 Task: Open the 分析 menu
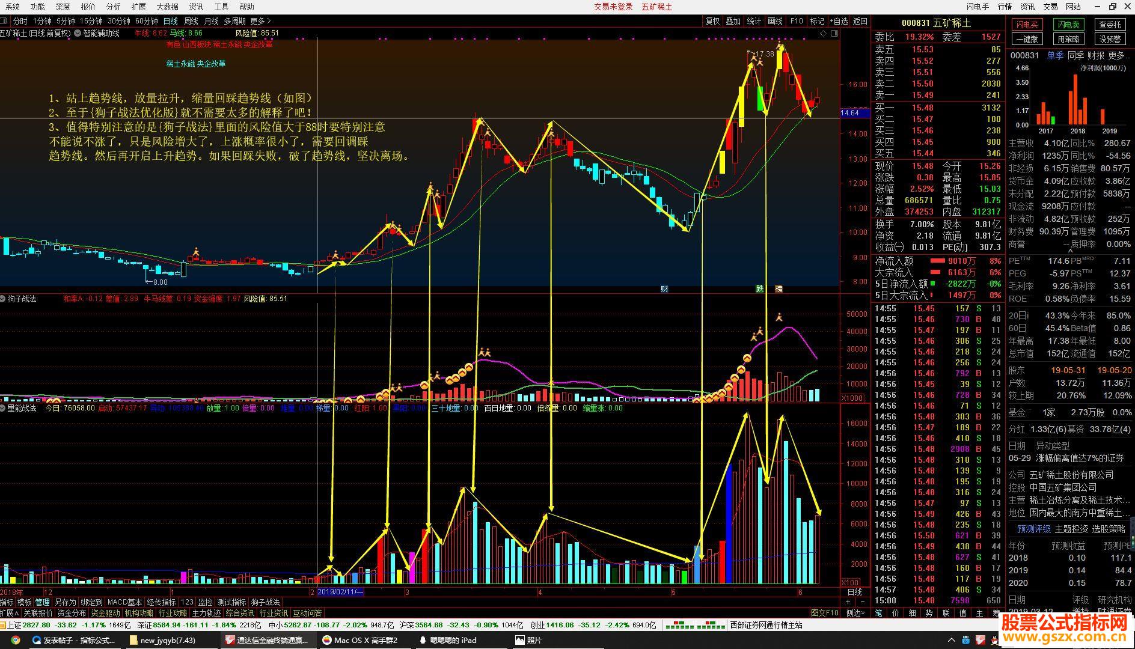[x=113, y=7]
